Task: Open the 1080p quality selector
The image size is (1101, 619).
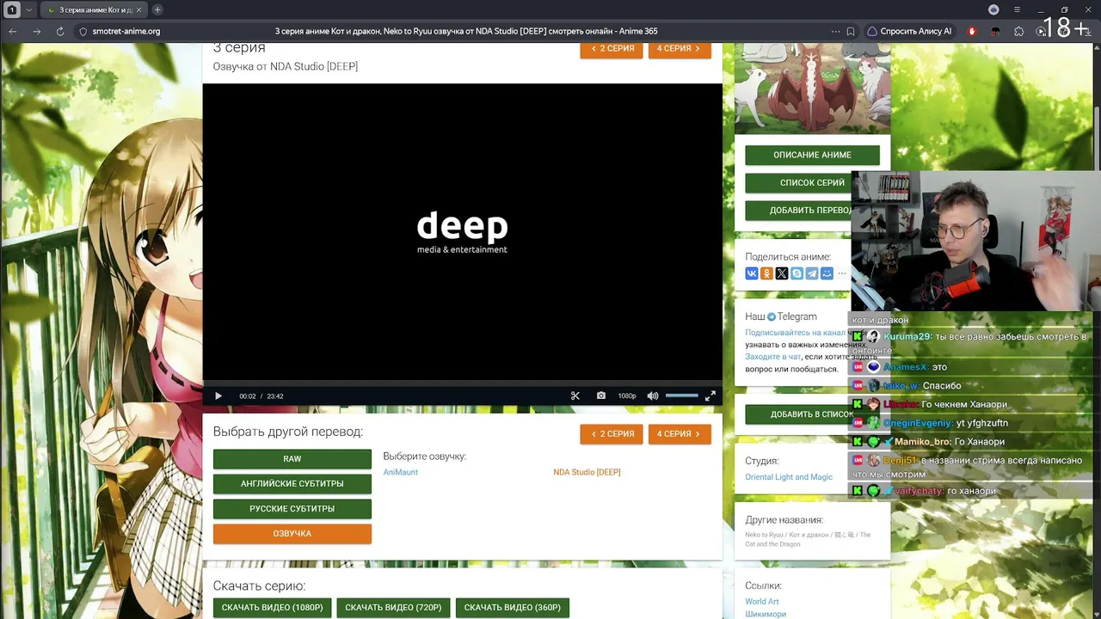Action: click(627, 396)
